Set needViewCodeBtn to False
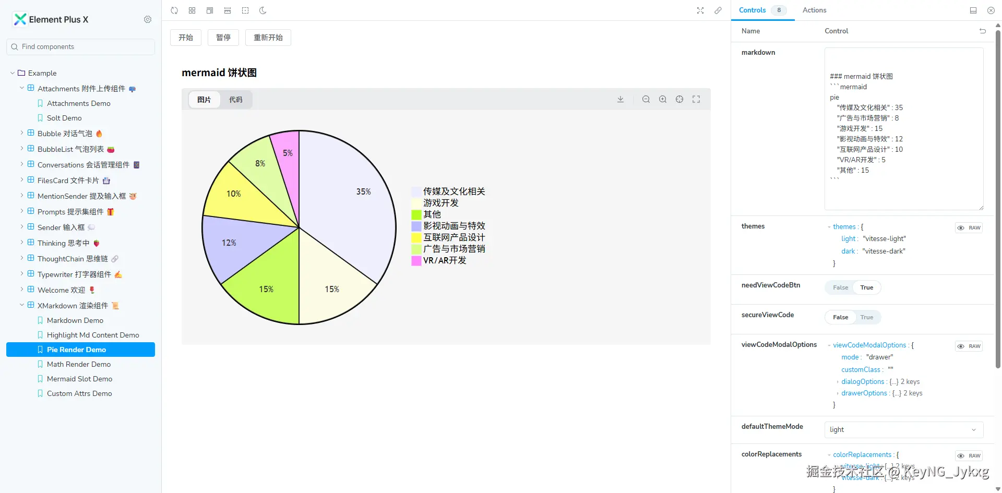 click(840, 287)
